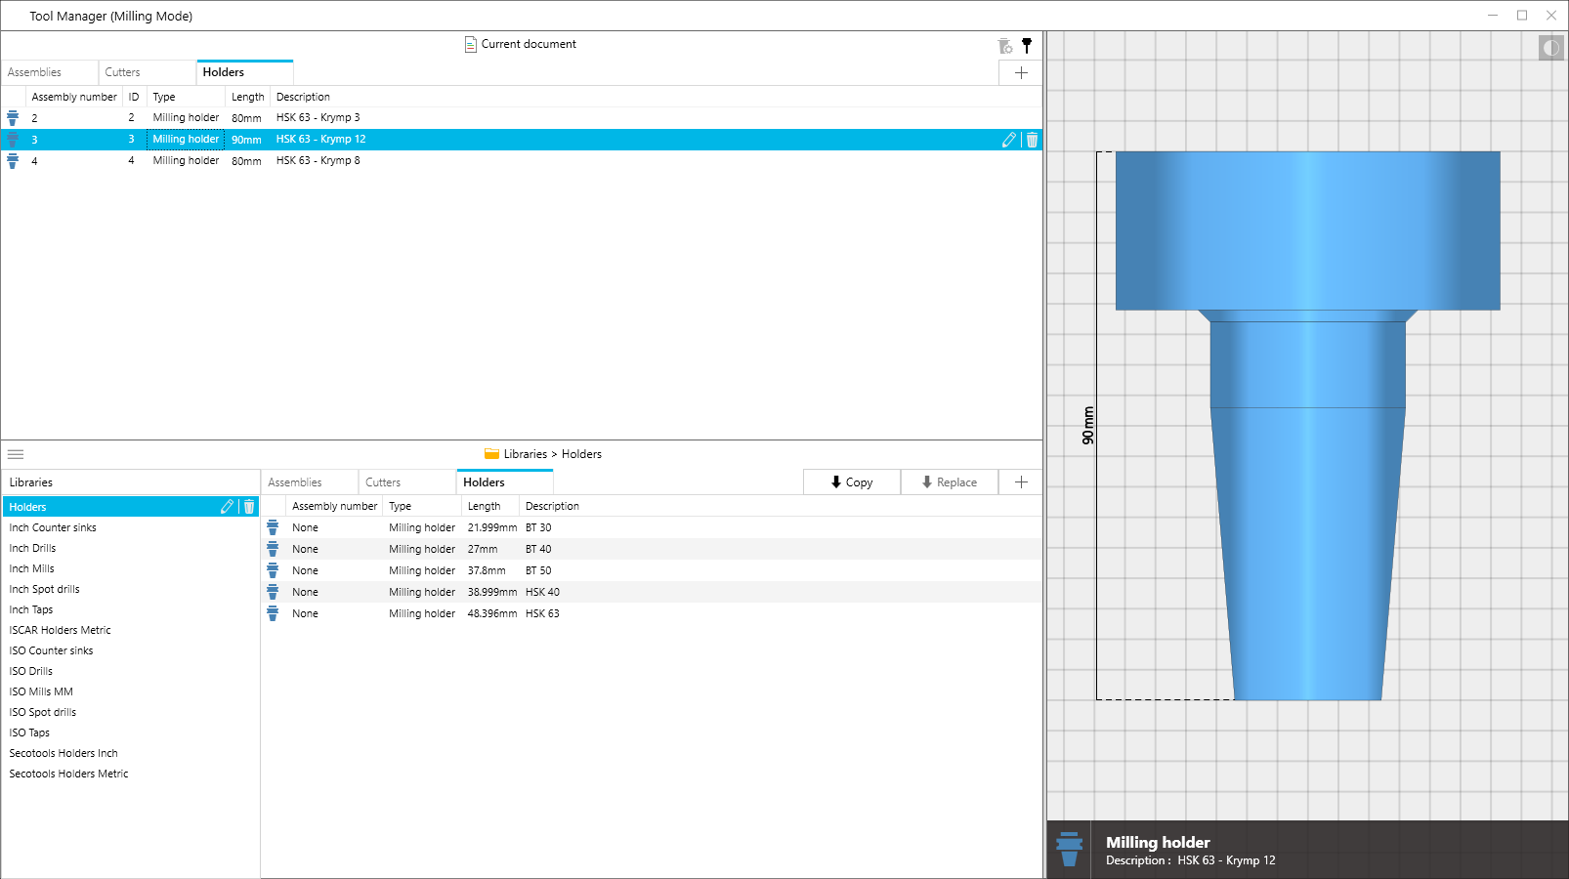
Task: Click the purge tools trash-gear icon
Action: tap(1004, 46)
